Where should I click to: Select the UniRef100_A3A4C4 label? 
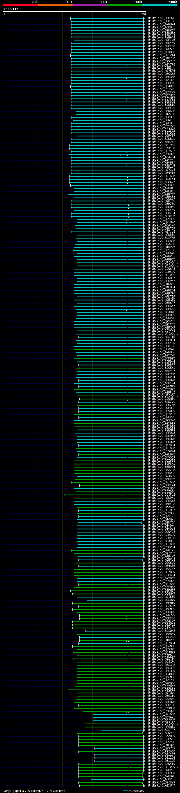tap(161, 158)
